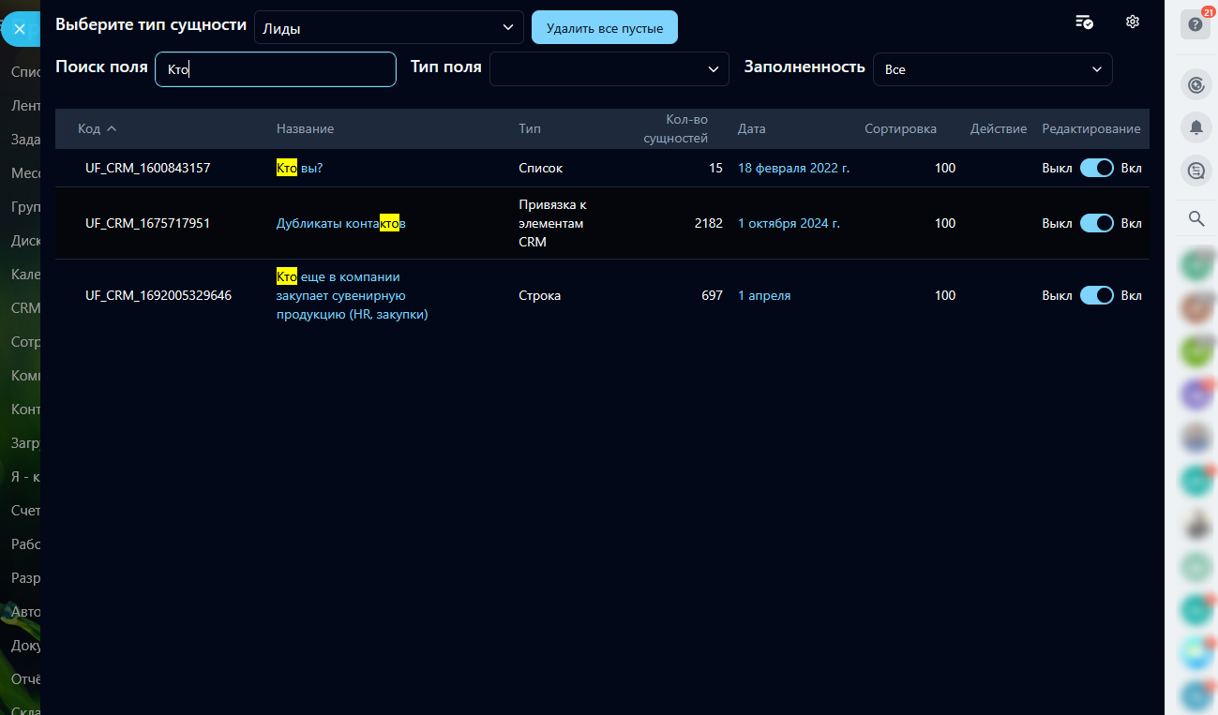The height and width of the screenshot is (715, 1218).
Task: Toggle editing switch for Дубликаты контактов
Action: [1096, 223]
